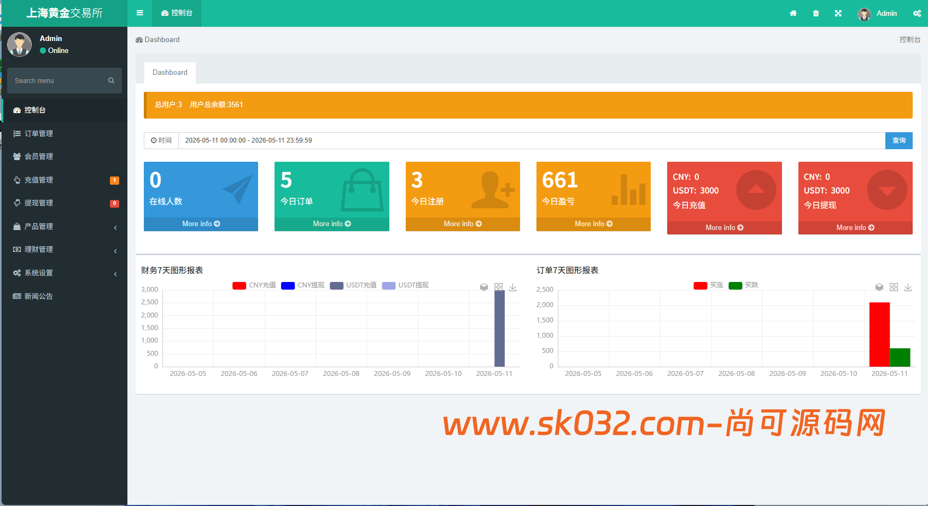Click the 总用户:3 用户总余额 orange banner text
This screenshot has width=928, height=506.
click(x=199, y=104)
